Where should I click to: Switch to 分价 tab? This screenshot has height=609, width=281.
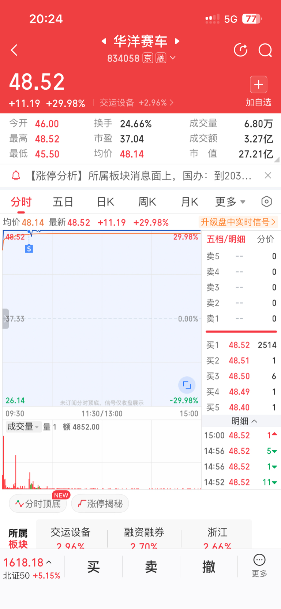click(x=266, y=239)
